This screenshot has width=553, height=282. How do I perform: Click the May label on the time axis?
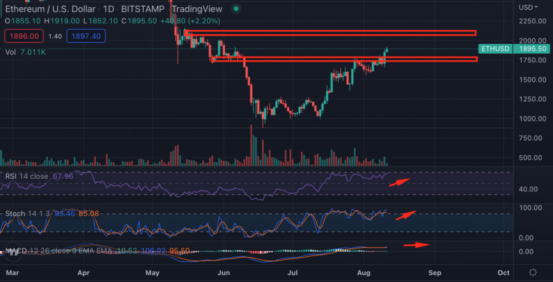click(152, 273)
